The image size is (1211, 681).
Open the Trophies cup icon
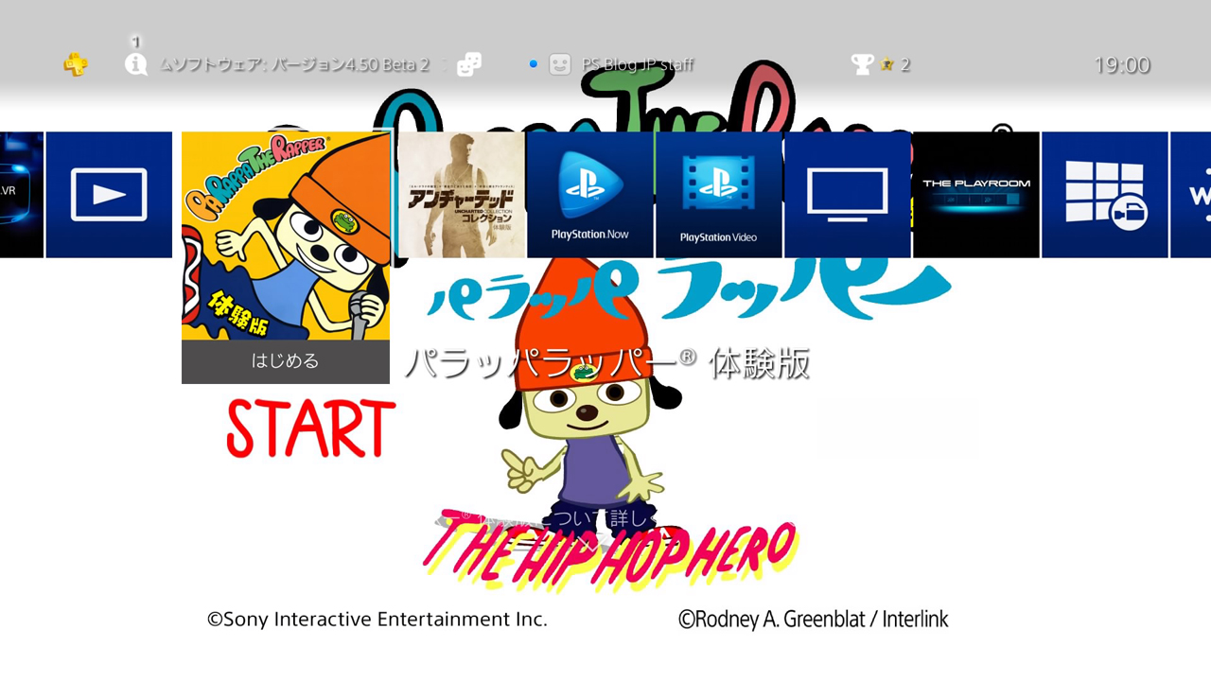click(862, 64)
